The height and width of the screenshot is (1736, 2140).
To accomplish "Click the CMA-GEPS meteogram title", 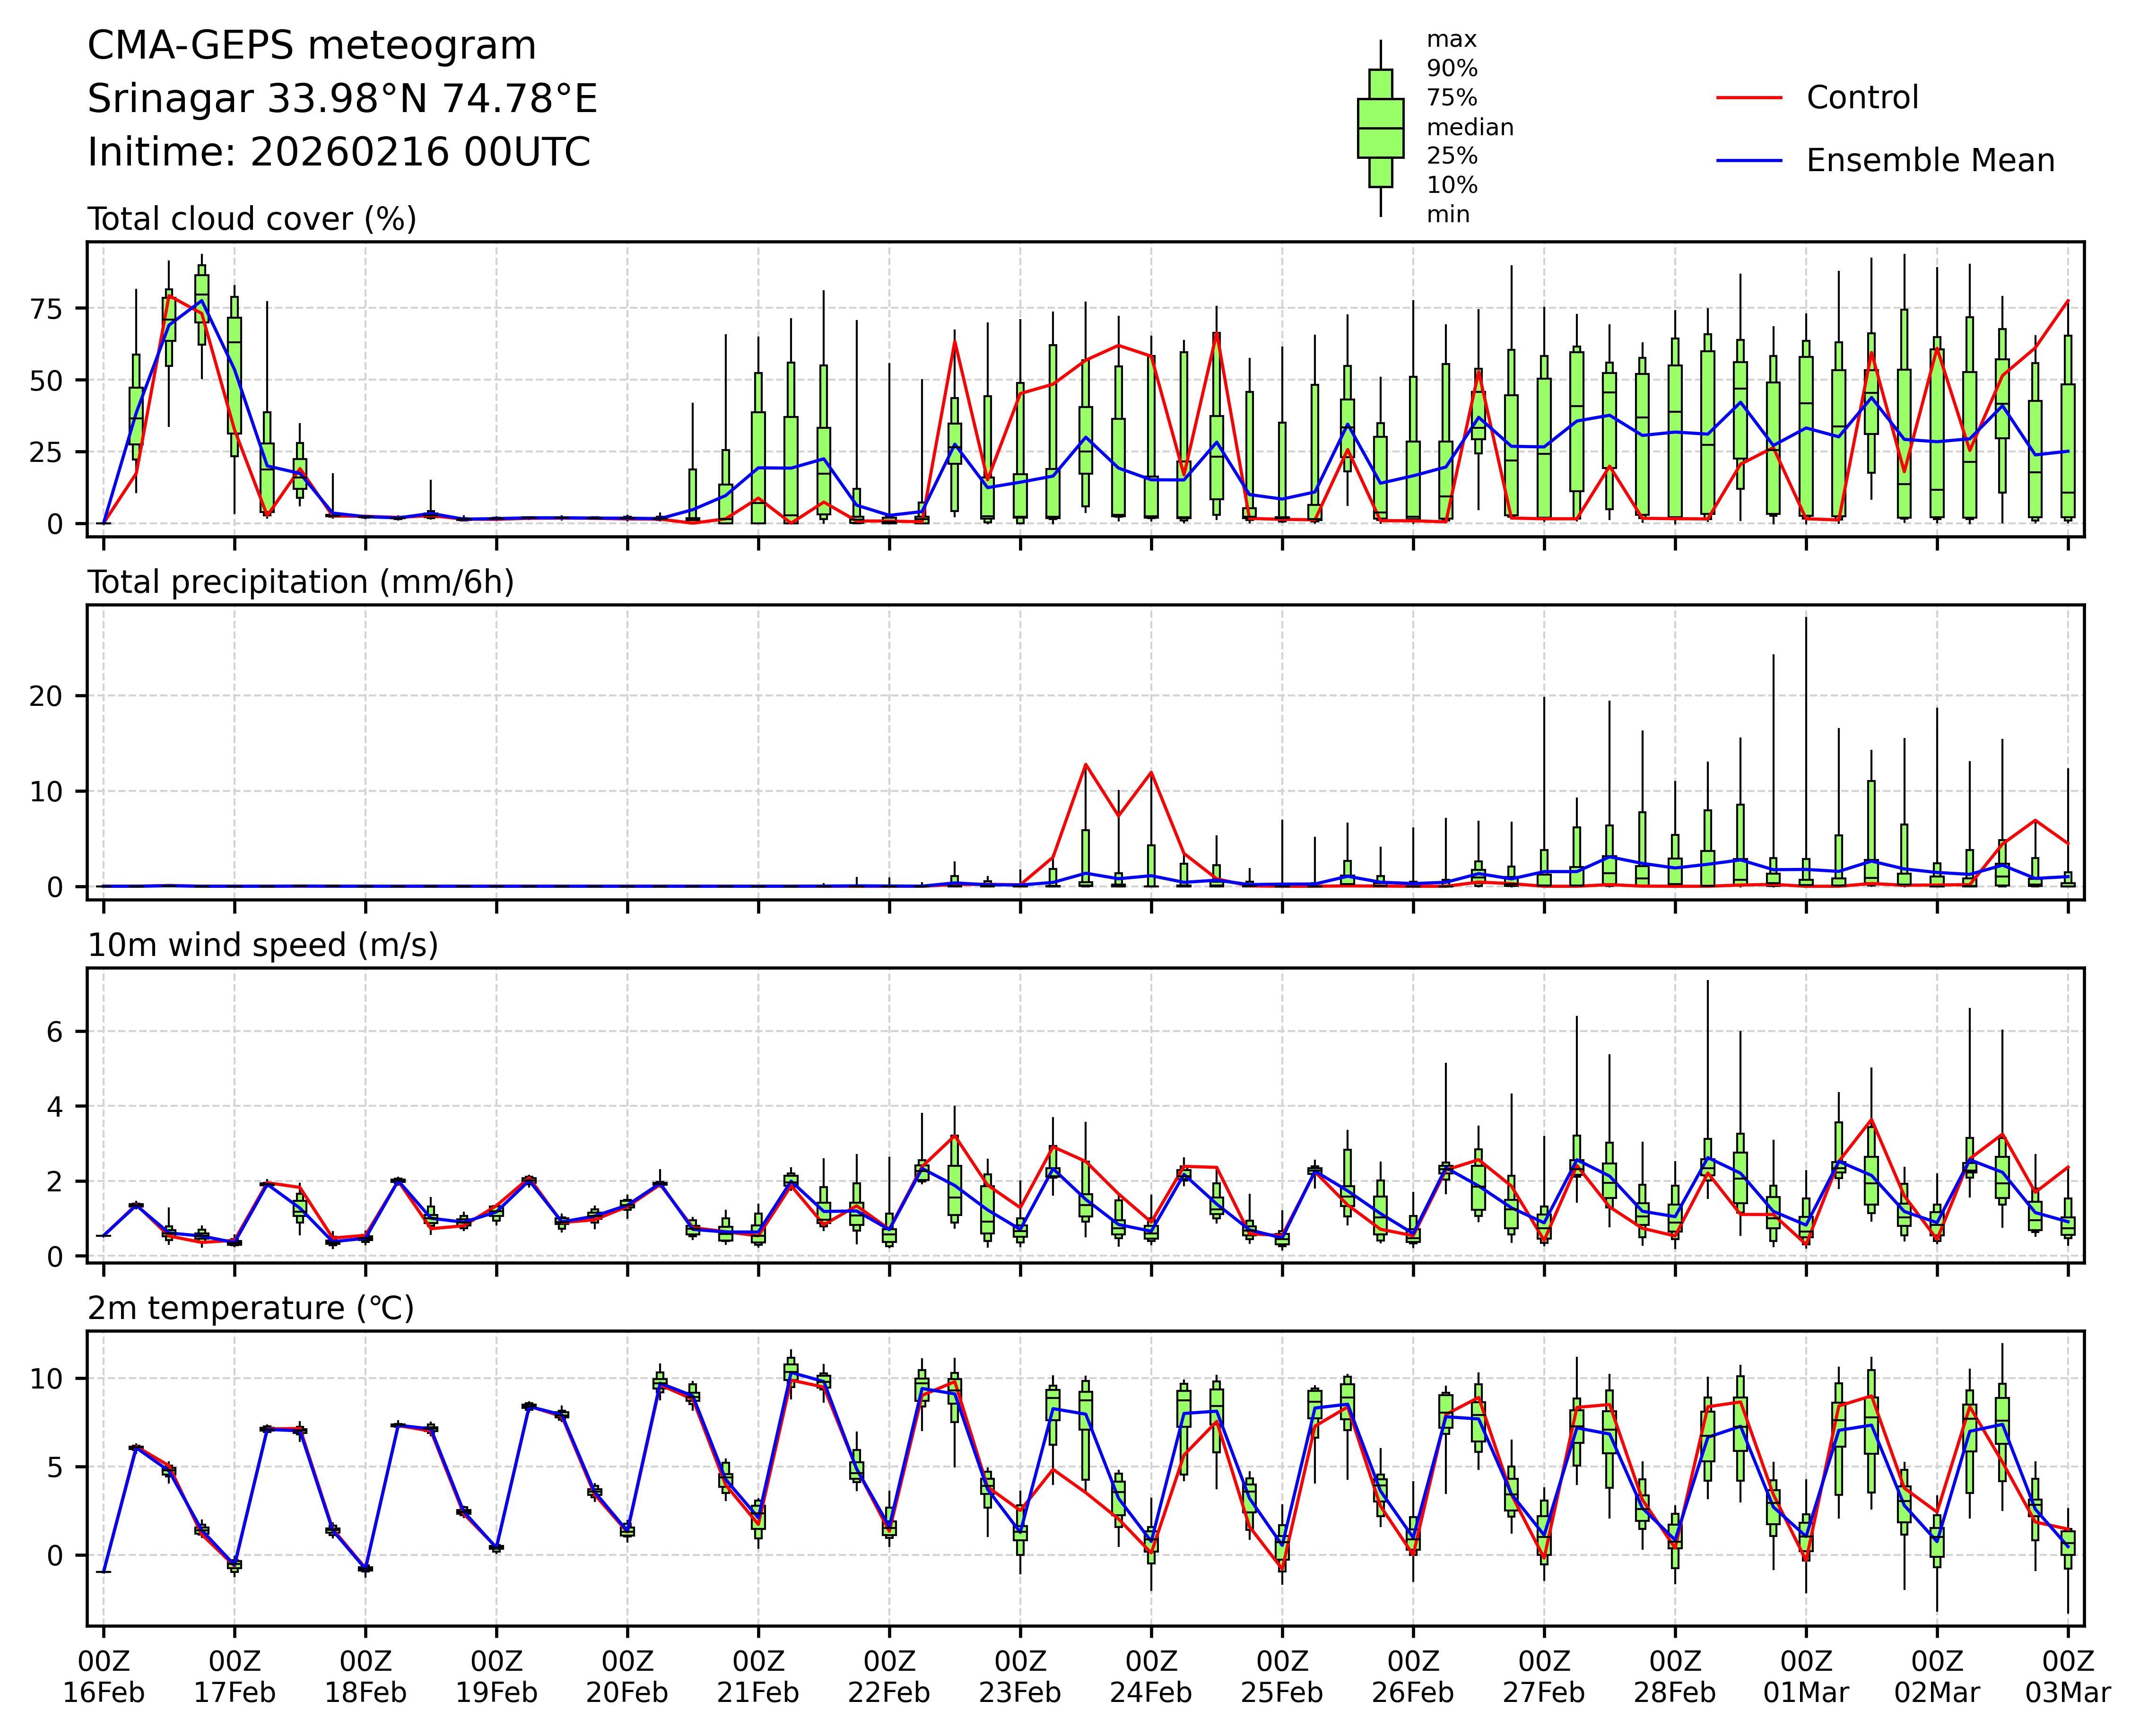I will pos(312,46).
